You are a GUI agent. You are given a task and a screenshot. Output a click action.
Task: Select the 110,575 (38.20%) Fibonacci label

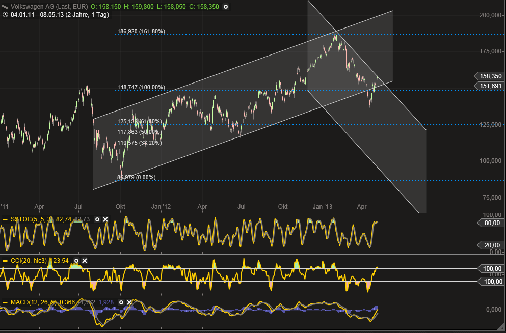pyautogui.click(x=140, y=143)
